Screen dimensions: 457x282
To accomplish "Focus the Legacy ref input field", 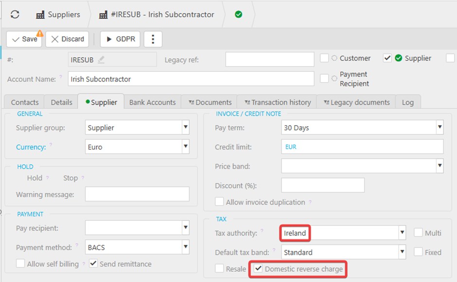I will pyautogui.click(x=270, y=59).
